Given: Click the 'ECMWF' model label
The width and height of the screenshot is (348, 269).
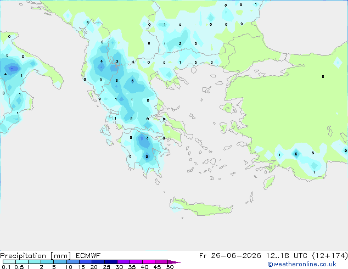Looking at the screenshot, I should click(88, 256).
